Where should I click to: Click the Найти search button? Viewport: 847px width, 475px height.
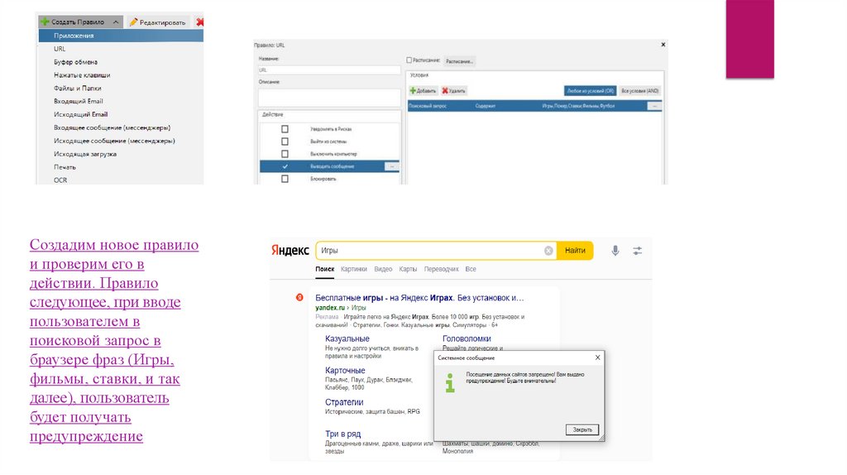click(575, 251)
